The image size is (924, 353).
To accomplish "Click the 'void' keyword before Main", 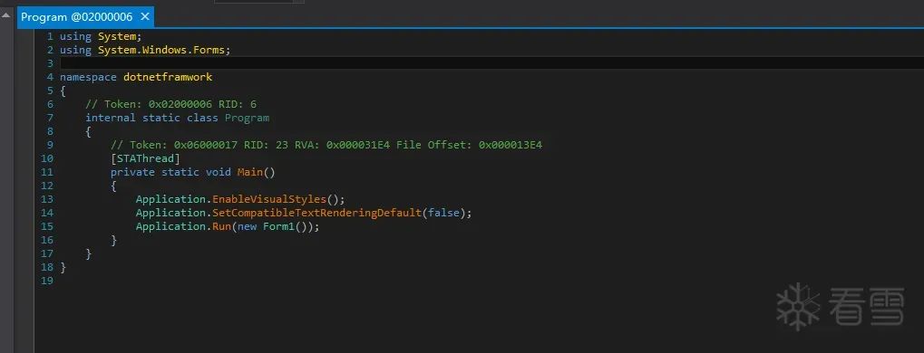I will 218,172.
